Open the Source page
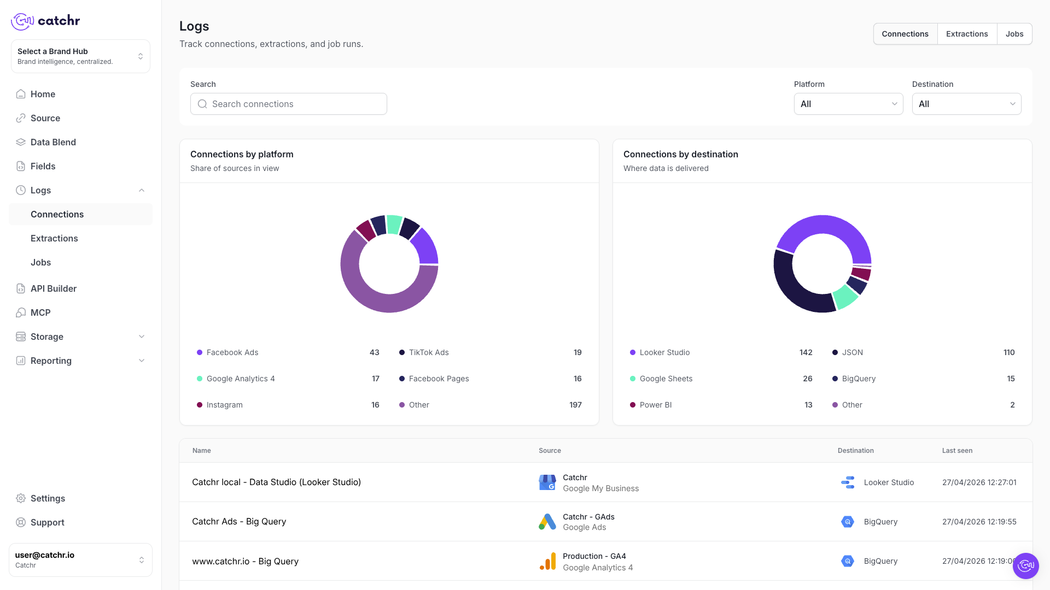 coord(80,118)
